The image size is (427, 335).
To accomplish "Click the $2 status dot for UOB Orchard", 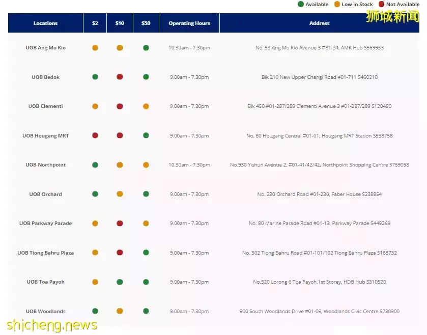I will pyautogui.click(x=95, y=194).
